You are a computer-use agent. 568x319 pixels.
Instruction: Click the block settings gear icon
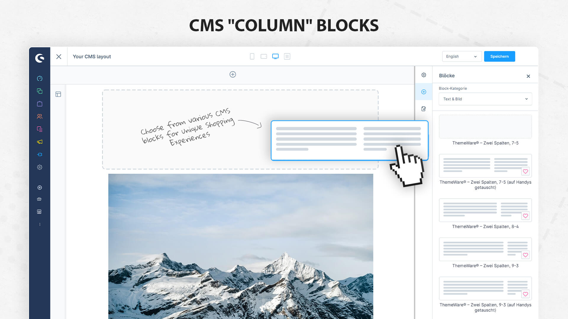pos(424,75)
